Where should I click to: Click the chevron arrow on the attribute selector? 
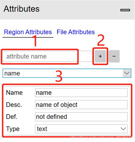point(127,73)
